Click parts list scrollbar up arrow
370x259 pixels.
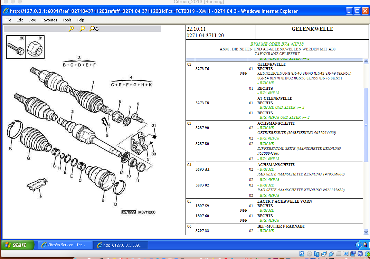coord(366,61)
